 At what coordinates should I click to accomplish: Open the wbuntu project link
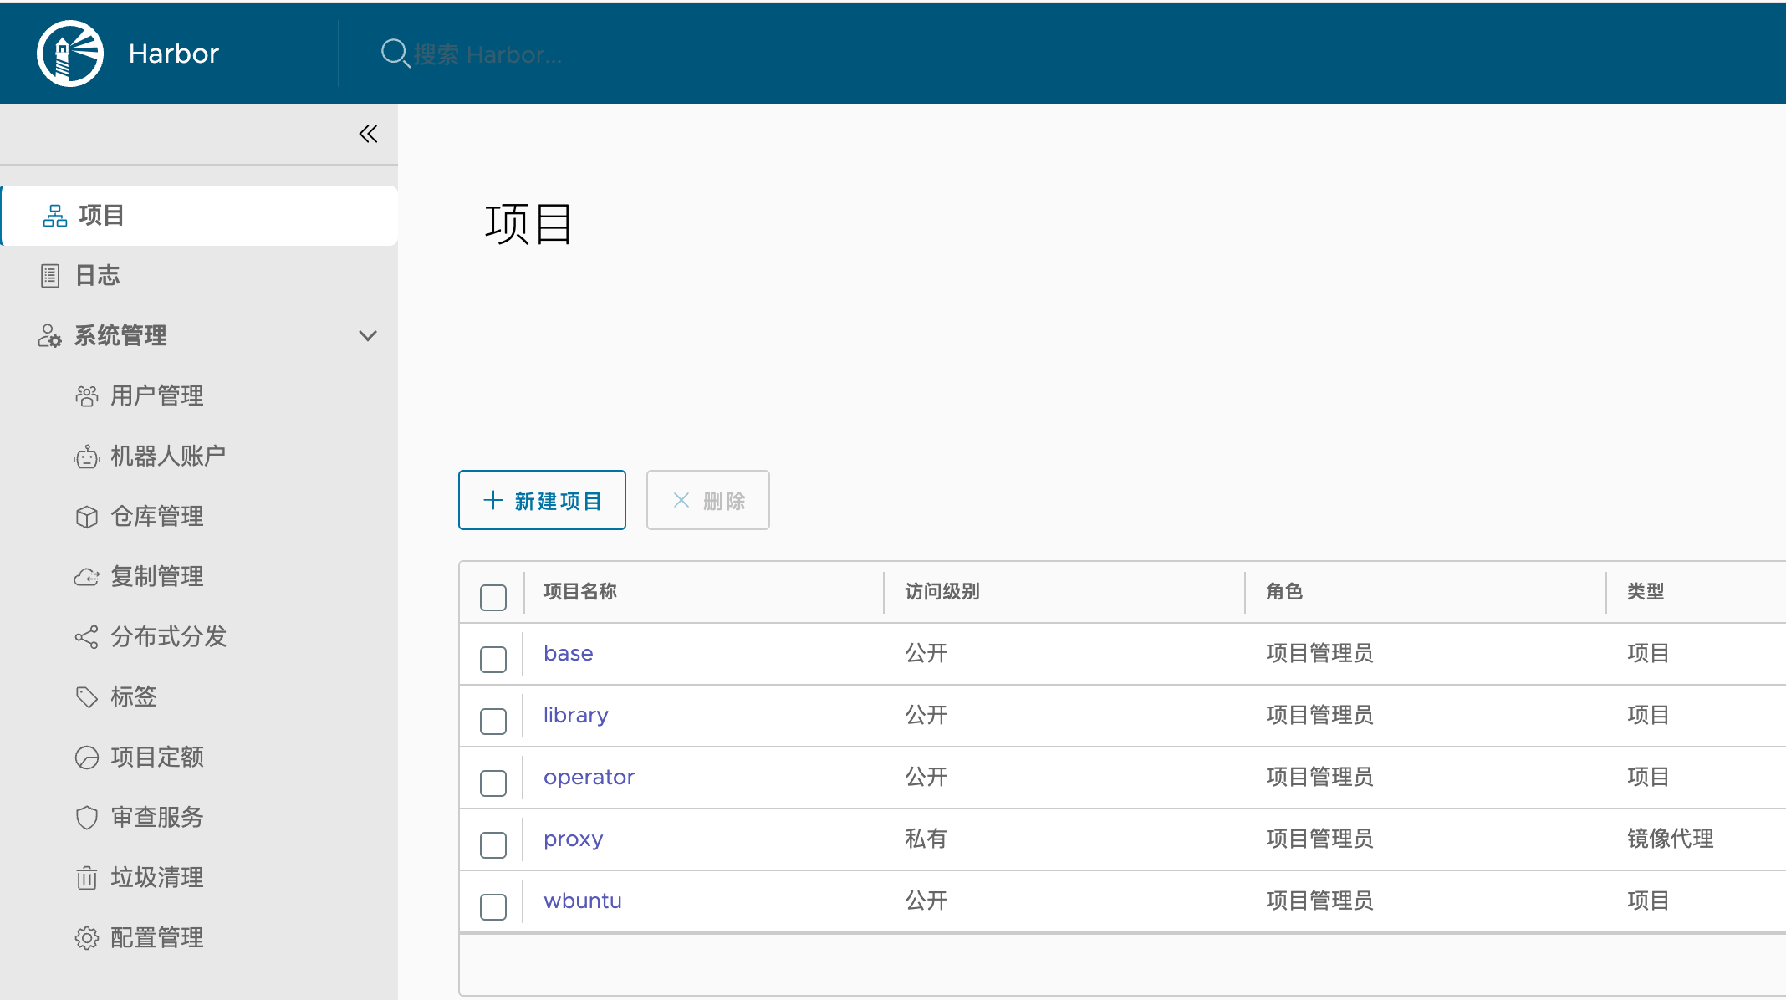coord(582,901)
